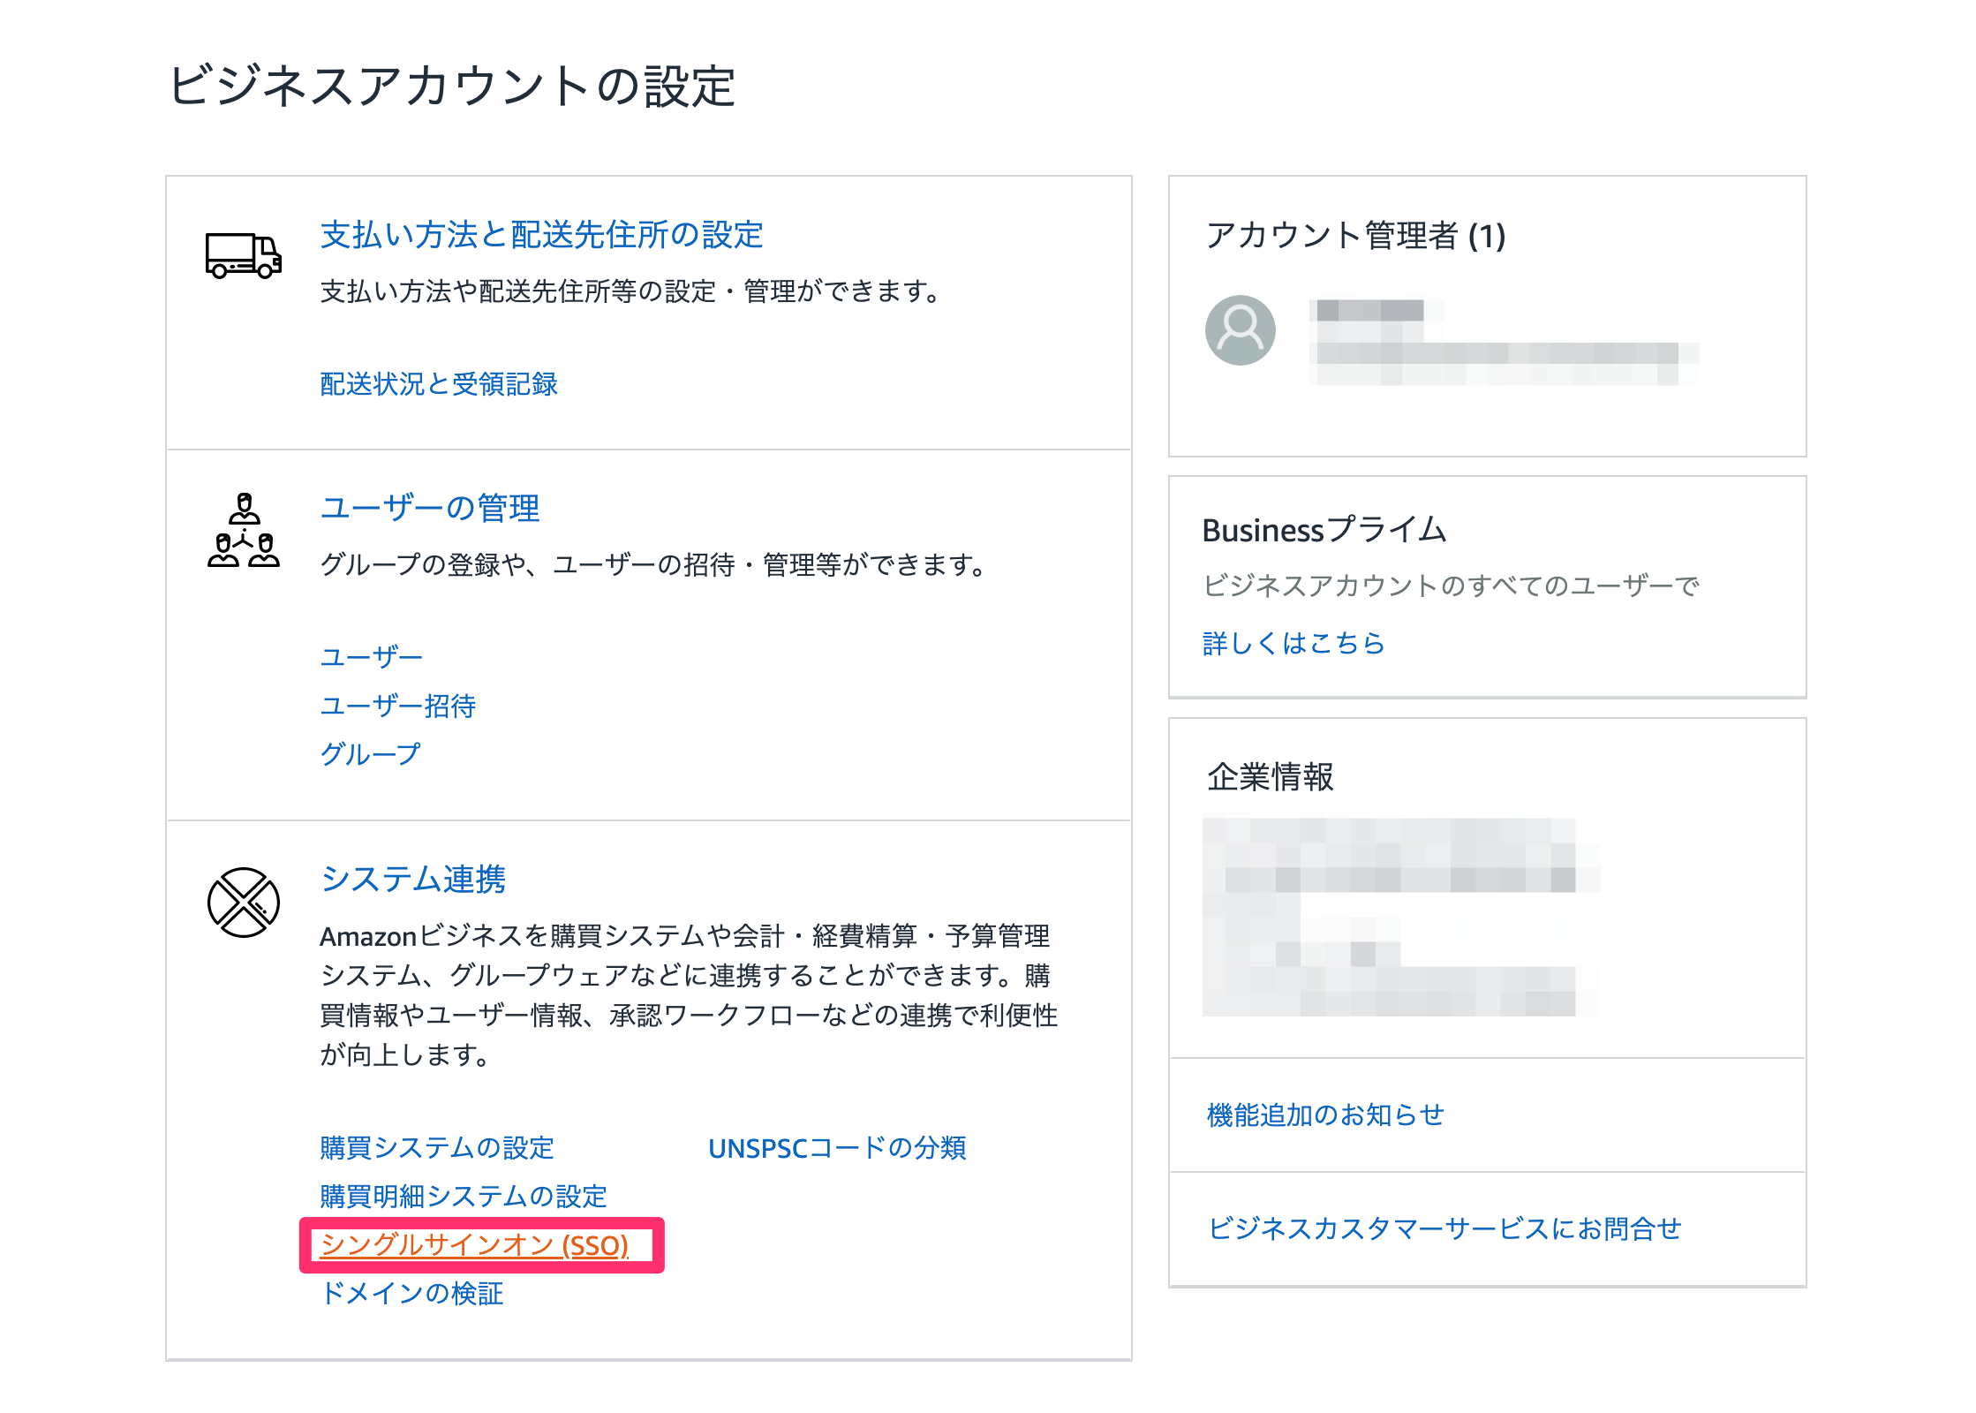Select シングルサインオン (SSO) link
The width and height of the screenshot is (1976, 1413).
[x=474, y=1245]
